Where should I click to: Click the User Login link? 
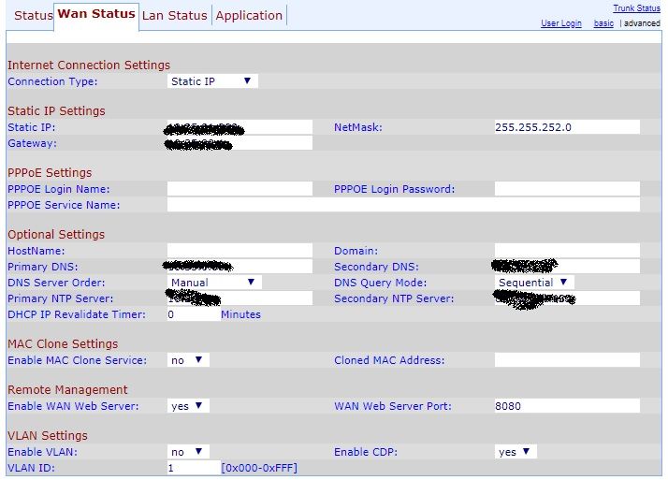point(561,23)
